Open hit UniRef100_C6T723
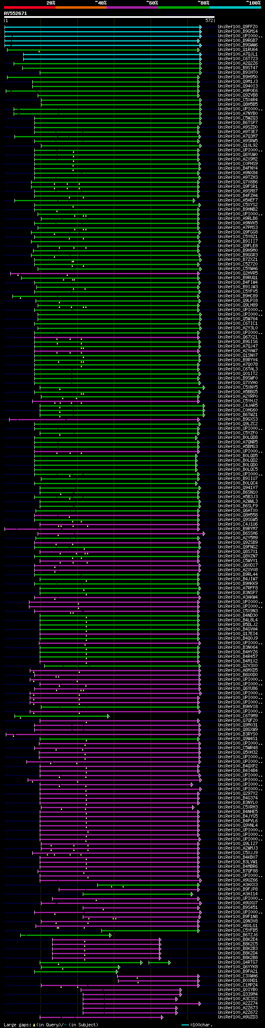265x1028 pixels. click(238, 59)
